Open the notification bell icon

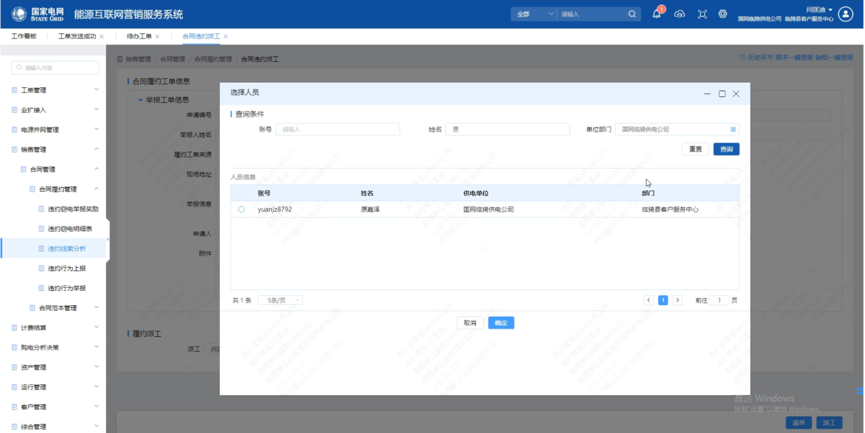656,14
